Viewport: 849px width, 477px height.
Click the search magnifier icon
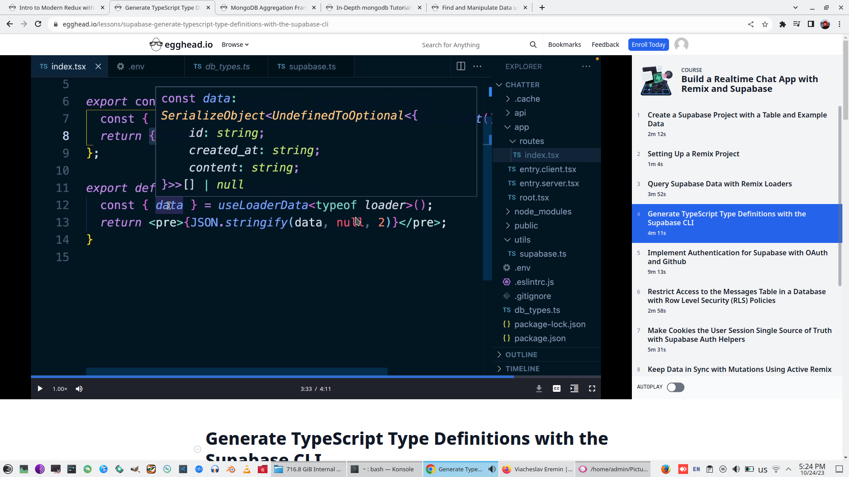click(x=533, y=45)
